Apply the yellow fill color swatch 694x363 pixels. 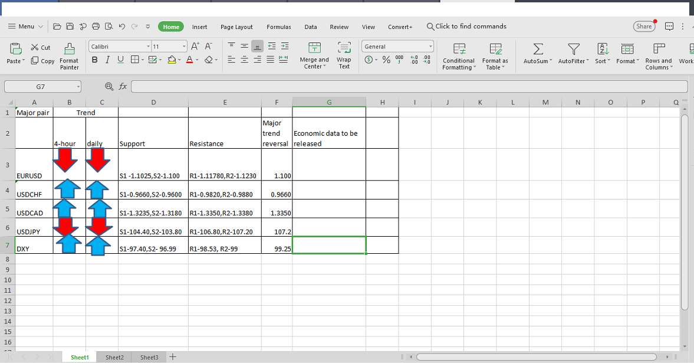click(172, 60)
